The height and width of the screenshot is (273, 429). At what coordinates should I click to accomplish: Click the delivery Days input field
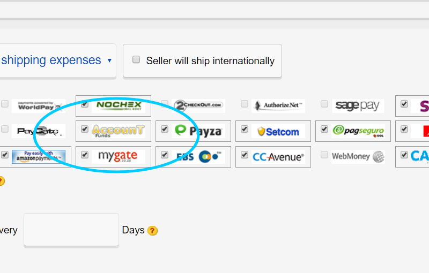[71, 230]
